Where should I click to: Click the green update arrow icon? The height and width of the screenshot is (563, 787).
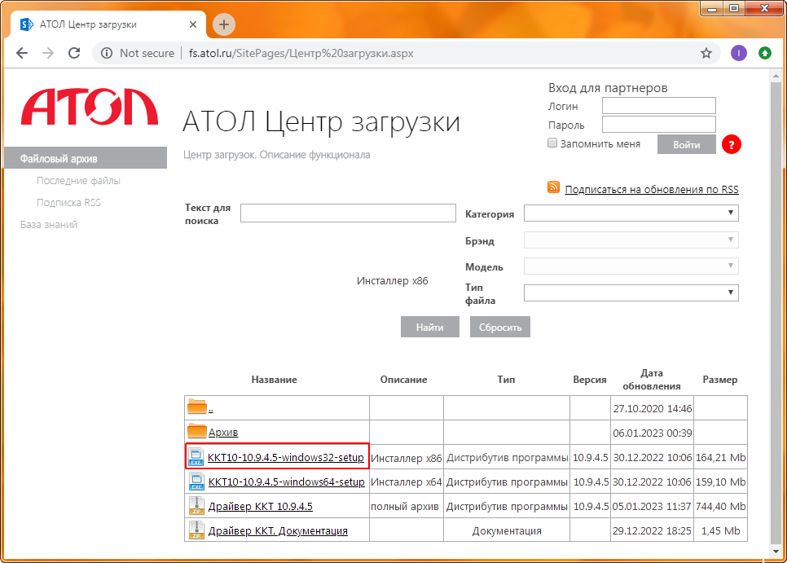pos(765,53)
